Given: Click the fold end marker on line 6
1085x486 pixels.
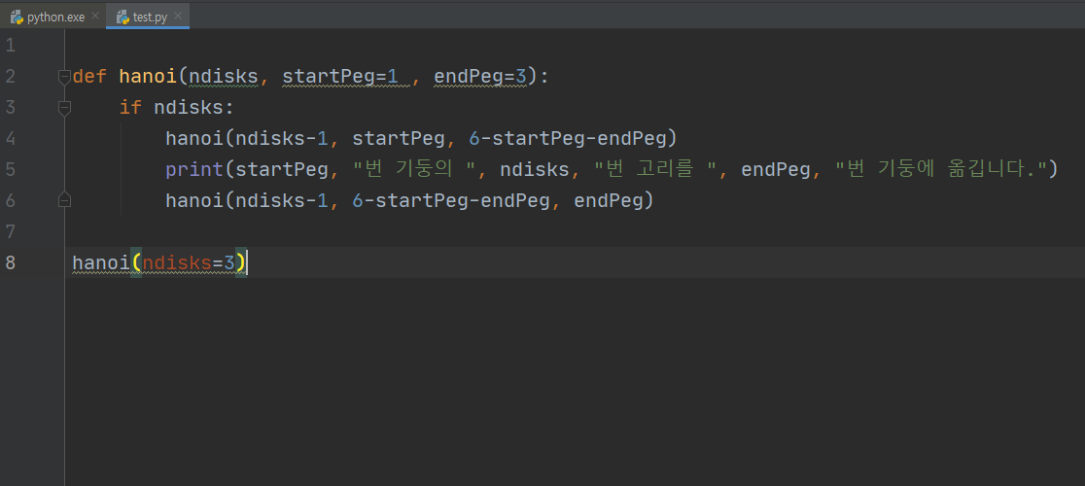Looking at the screenshot, I should (x=64, y=200).
